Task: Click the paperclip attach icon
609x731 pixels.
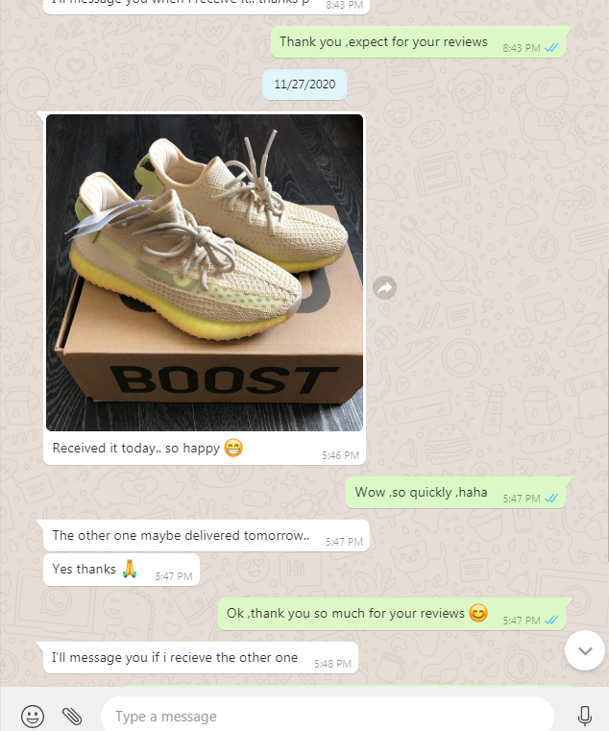Action: pos(72,716)
